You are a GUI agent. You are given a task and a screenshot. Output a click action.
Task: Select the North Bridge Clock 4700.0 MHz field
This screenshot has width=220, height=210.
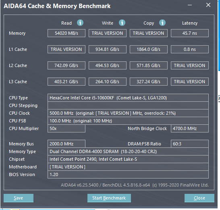pyautogui.click(x=190, y=128)
